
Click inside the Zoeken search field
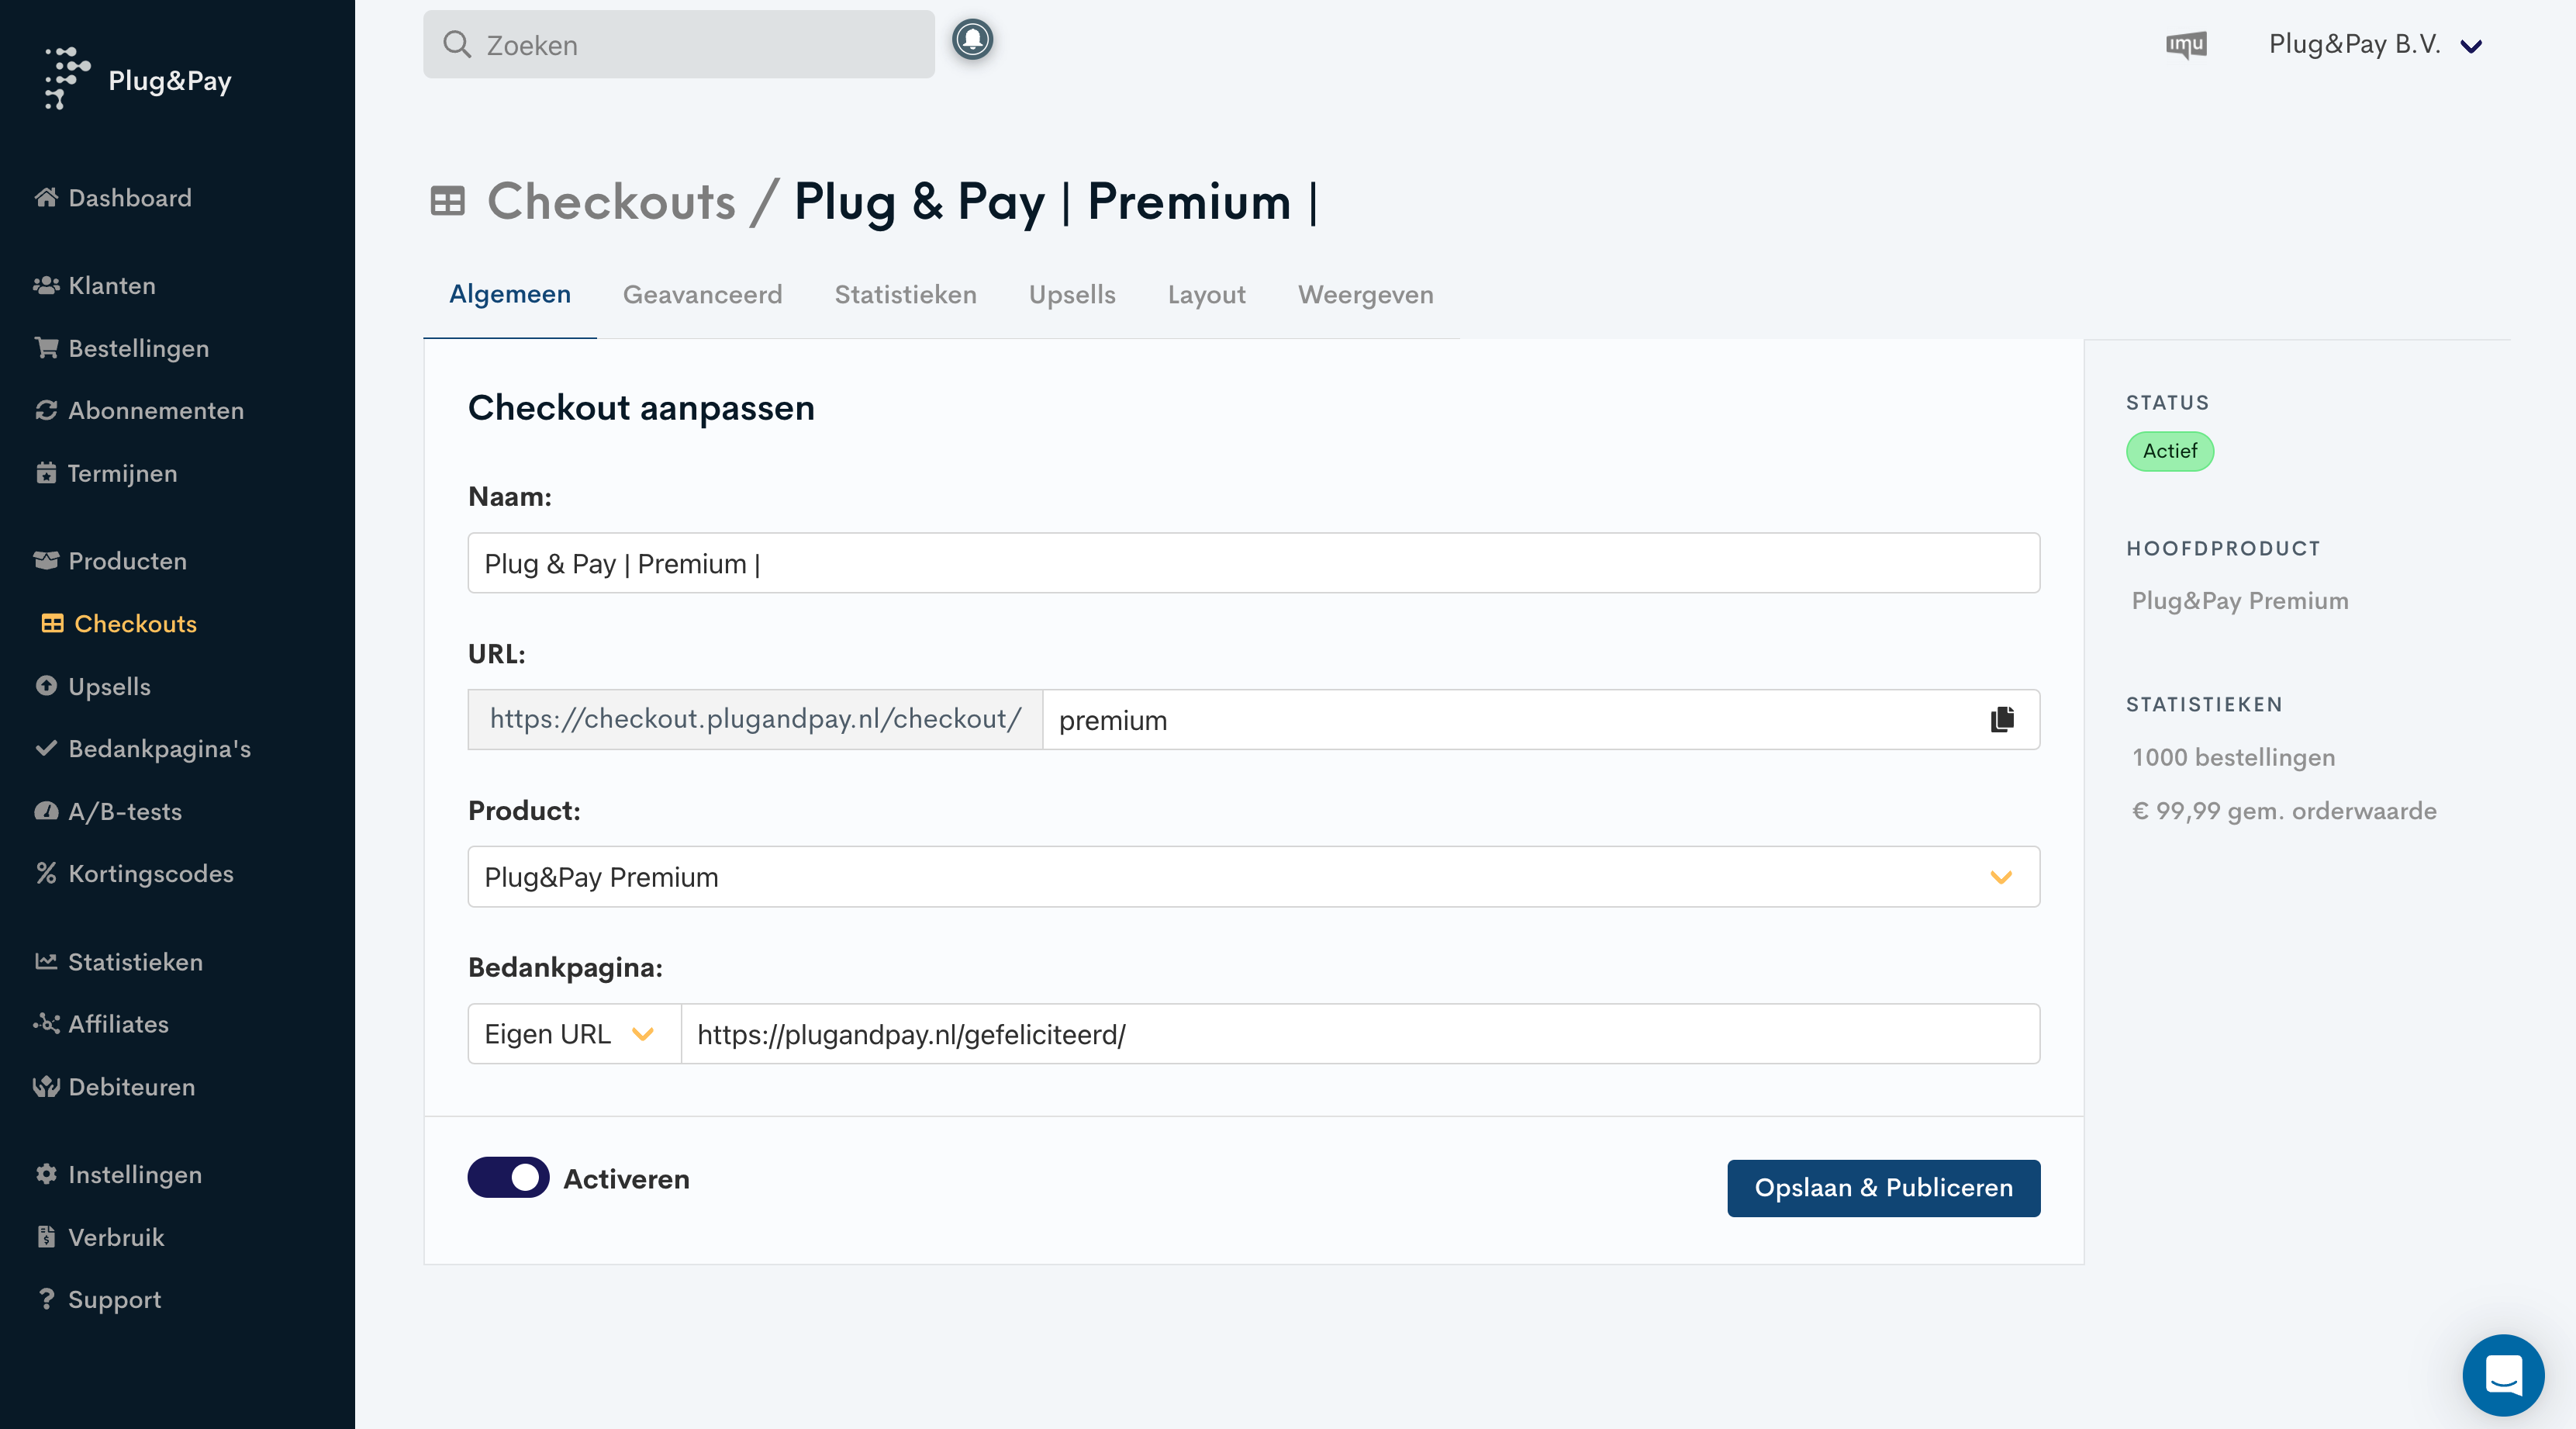(x=680, y=44)
